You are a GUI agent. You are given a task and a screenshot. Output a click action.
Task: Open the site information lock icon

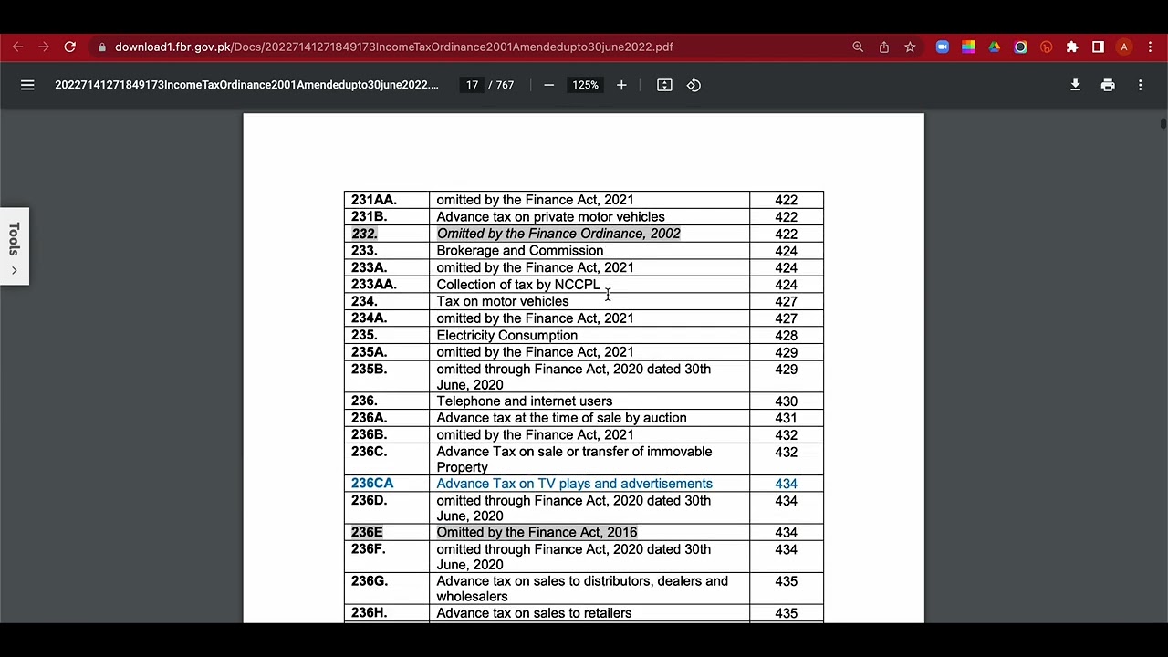pyautogui.click(x=103, y=47)
